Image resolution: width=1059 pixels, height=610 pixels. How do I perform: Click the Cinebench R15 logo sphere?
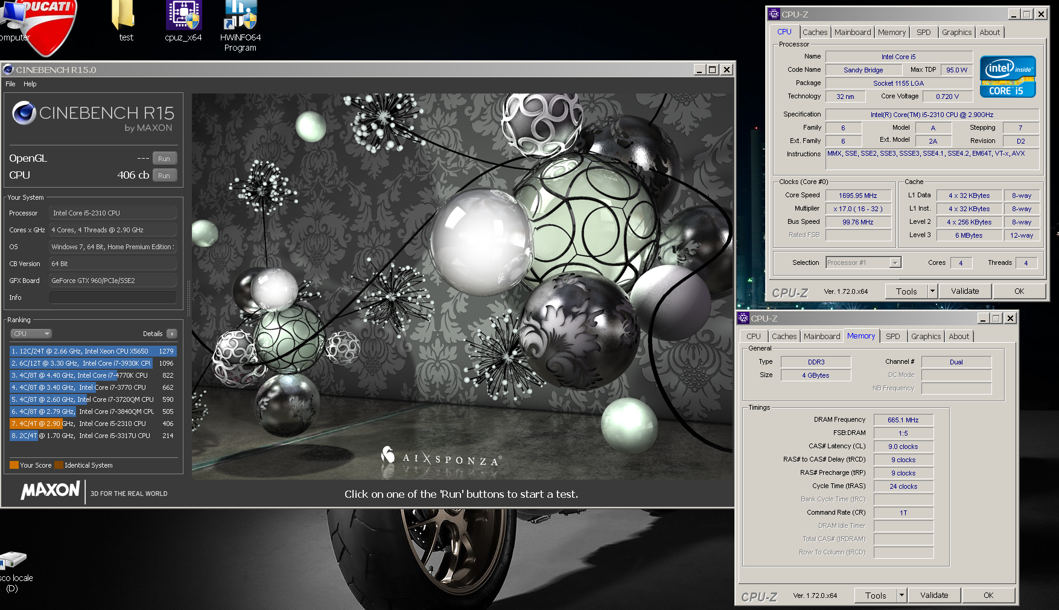24,113
